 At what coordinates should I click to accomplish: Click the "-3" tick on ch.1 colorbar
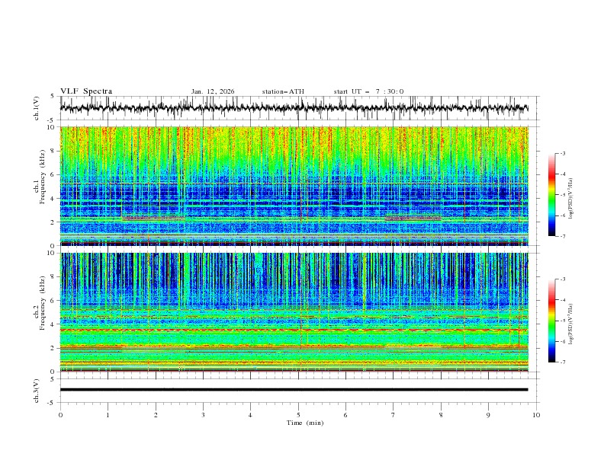(563, 153)
